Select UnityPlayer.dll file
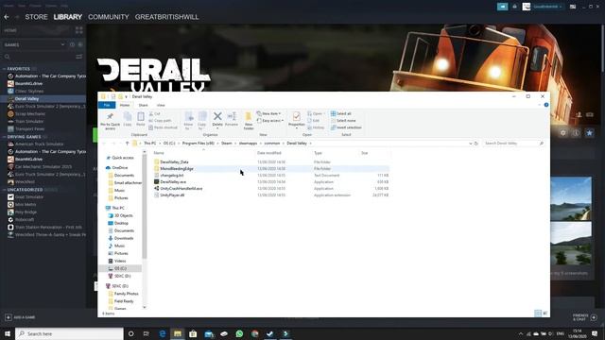 (x=172, y=195)
